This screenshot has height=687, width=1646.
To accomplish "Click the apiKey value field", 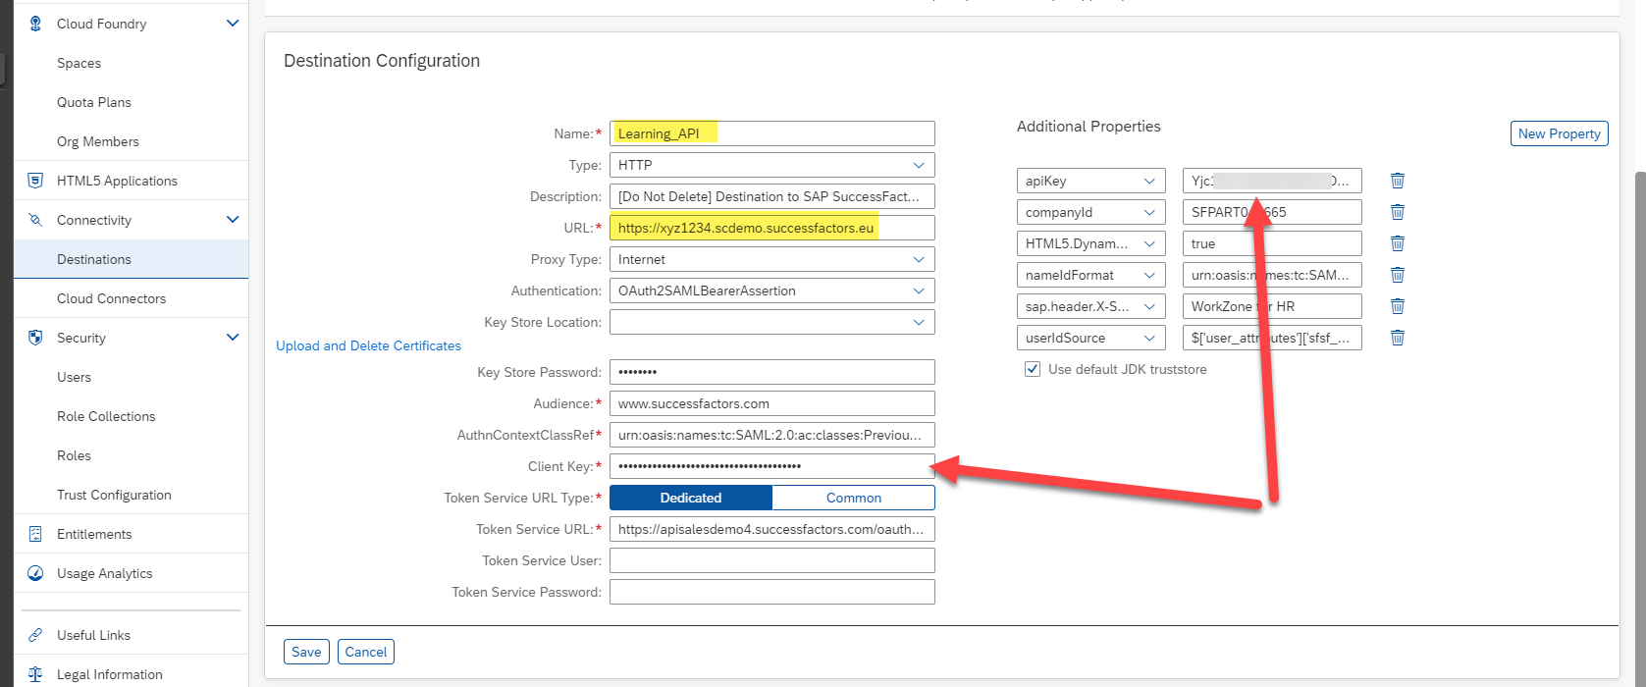I will coord(1272,181).
